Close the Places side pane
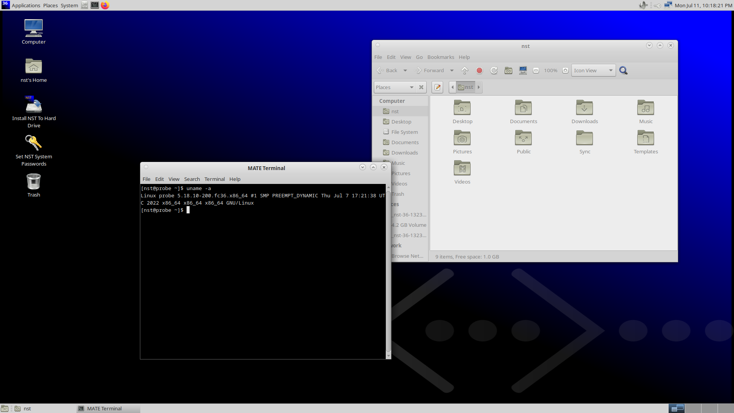 coord(421,87)
